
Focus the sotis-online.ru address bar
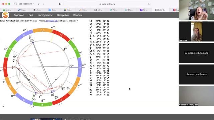tap(107, 4)
